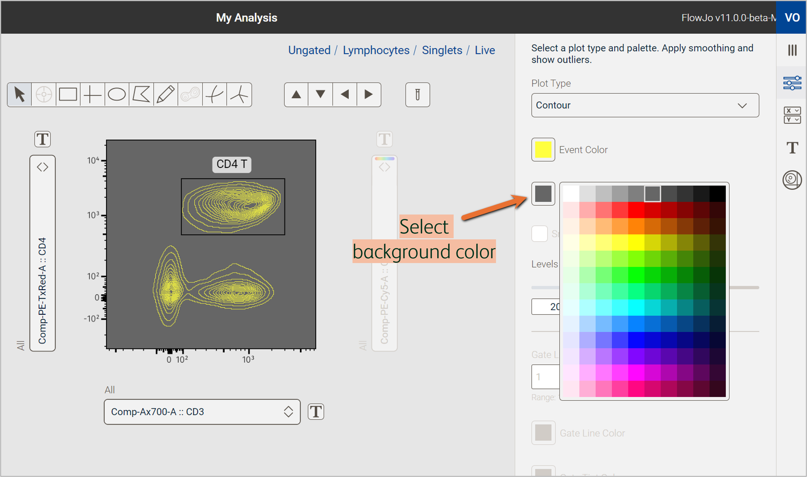Screen dimensions: 807x477
Task: Select the arrow pointer tool
Action: pyautogui.click(x=19, y=95)
